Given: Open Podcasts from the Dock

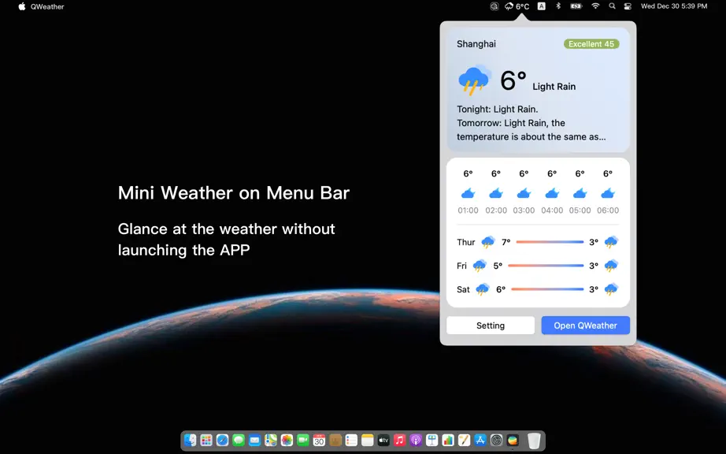Looking at the screenshot, I should (416, 440).
